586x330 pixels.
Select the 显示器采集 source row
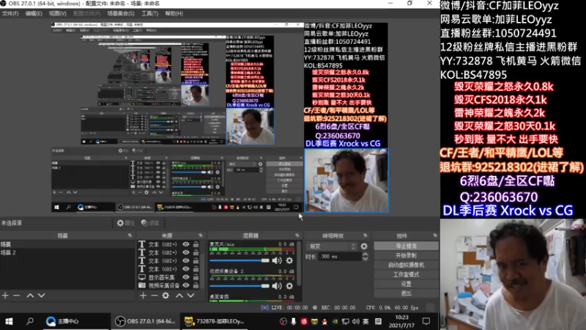point(169,277)
